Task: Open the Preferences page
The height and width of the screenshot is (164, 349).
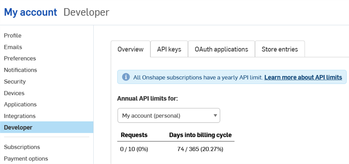Action: click(x=20, y=59)
